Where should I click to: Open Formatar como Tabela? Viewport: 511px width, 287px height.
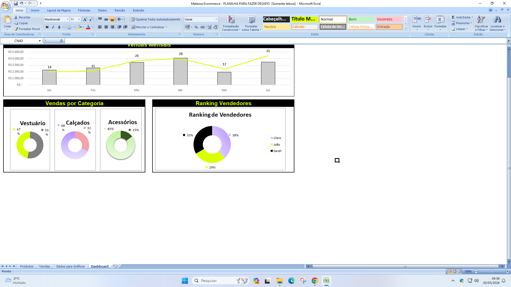click(x=251, y=23)
